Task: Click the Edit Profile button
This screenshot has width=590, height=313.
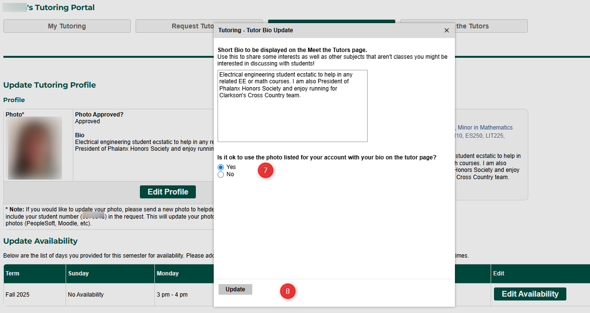Action: pos(168,192)
